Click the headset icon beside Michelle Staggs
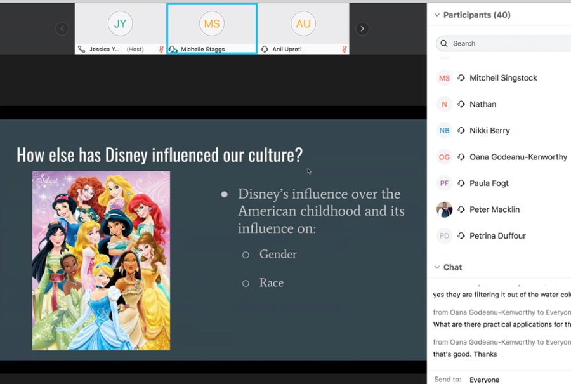The height and width of the screenshot is (384, 571). [x=173, y=49]
